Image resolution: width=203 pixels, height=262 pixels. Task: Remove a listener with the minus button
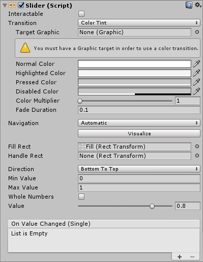(x=192, y=257)
